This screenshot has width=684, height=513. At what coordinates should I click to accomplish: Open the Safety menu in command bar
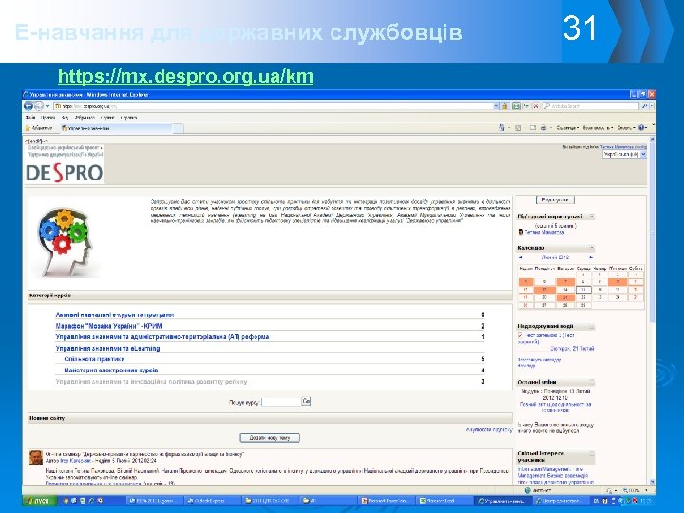(x=597, y=128)
